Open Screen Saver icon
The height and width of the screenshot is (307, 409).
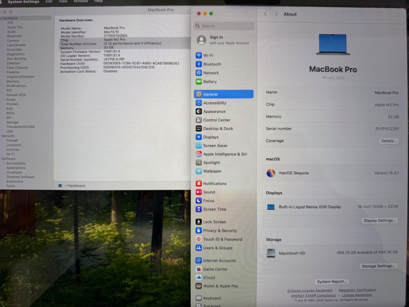[199, 146]
